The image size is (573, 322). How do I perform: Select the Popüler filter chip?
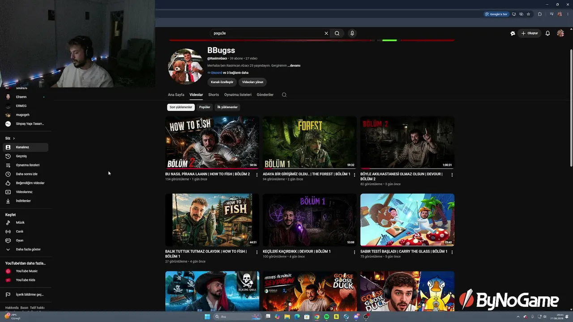click(205, 107)
